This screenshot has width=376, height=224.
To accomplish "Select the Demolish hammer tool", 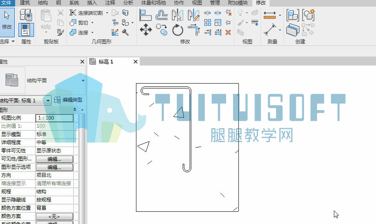I will (125, 32).
